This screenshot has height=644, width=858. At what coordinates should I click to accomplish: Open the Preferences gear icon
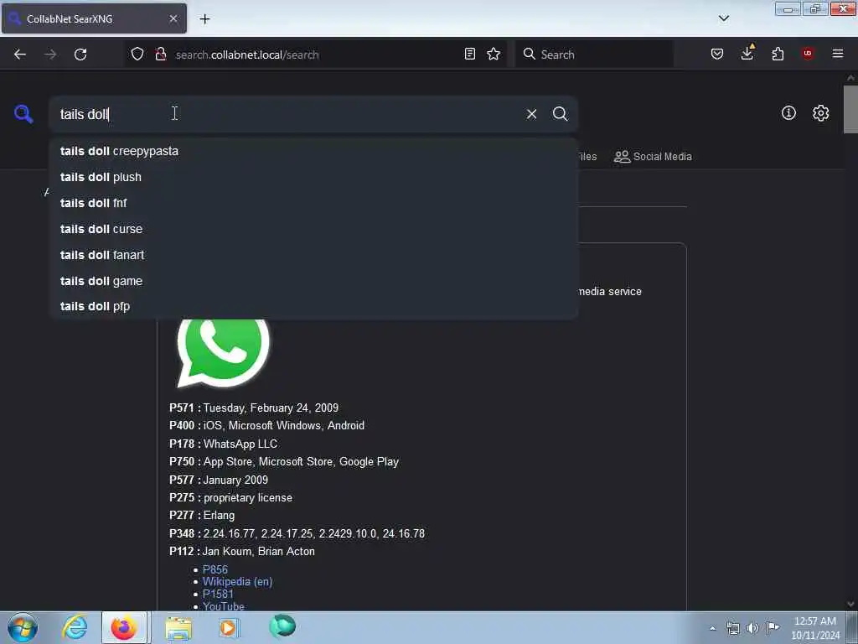point(820,113)
